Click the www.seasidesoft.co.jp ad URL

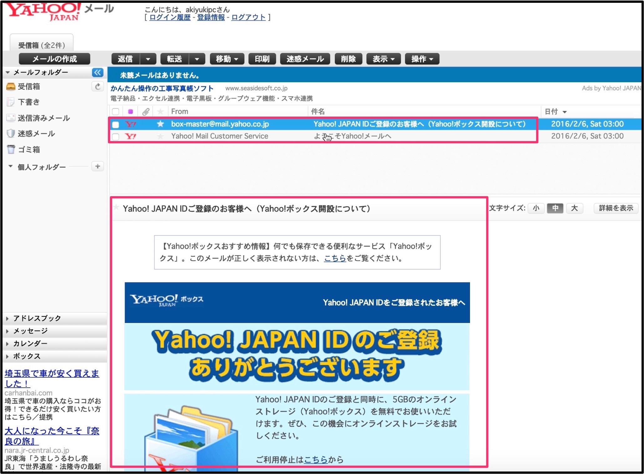pos(256,88)
